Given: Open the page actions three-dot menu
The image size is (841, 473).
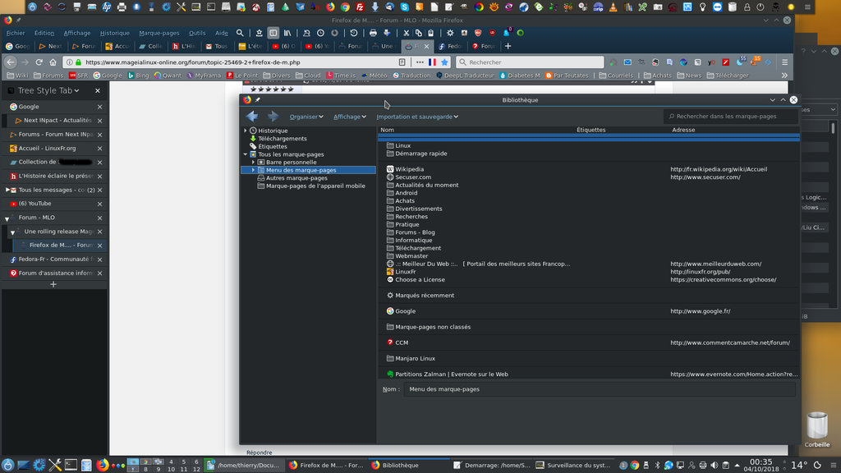Looking at the screenshot, I should [420, 62].
